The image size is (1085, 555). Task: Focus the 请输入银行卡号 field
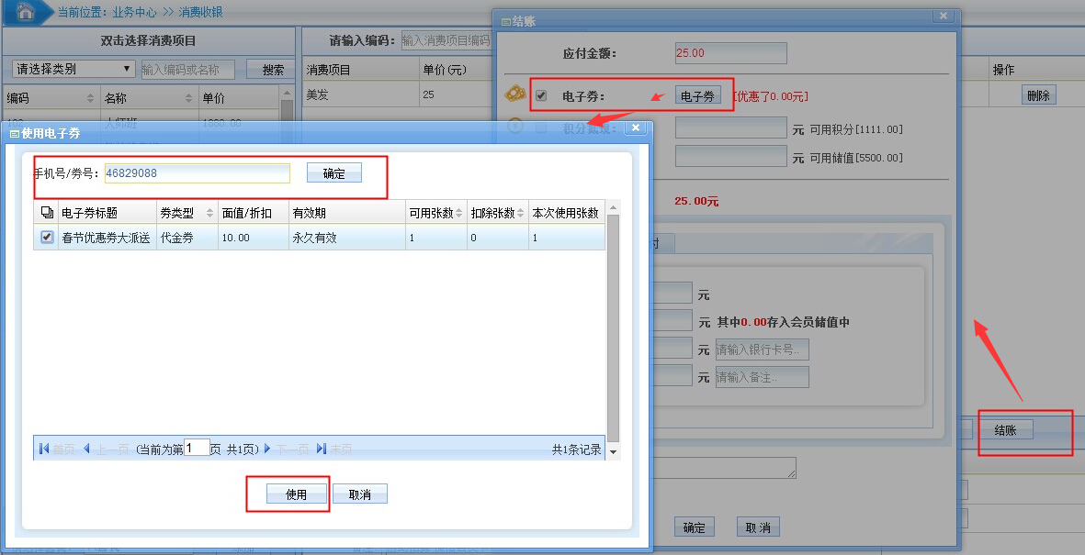tap(762, 349)
